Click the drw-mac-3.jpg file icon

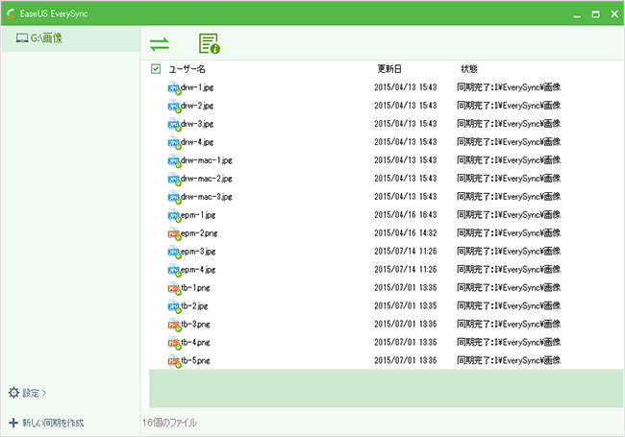pyautogui.click(x=174, y=198)
